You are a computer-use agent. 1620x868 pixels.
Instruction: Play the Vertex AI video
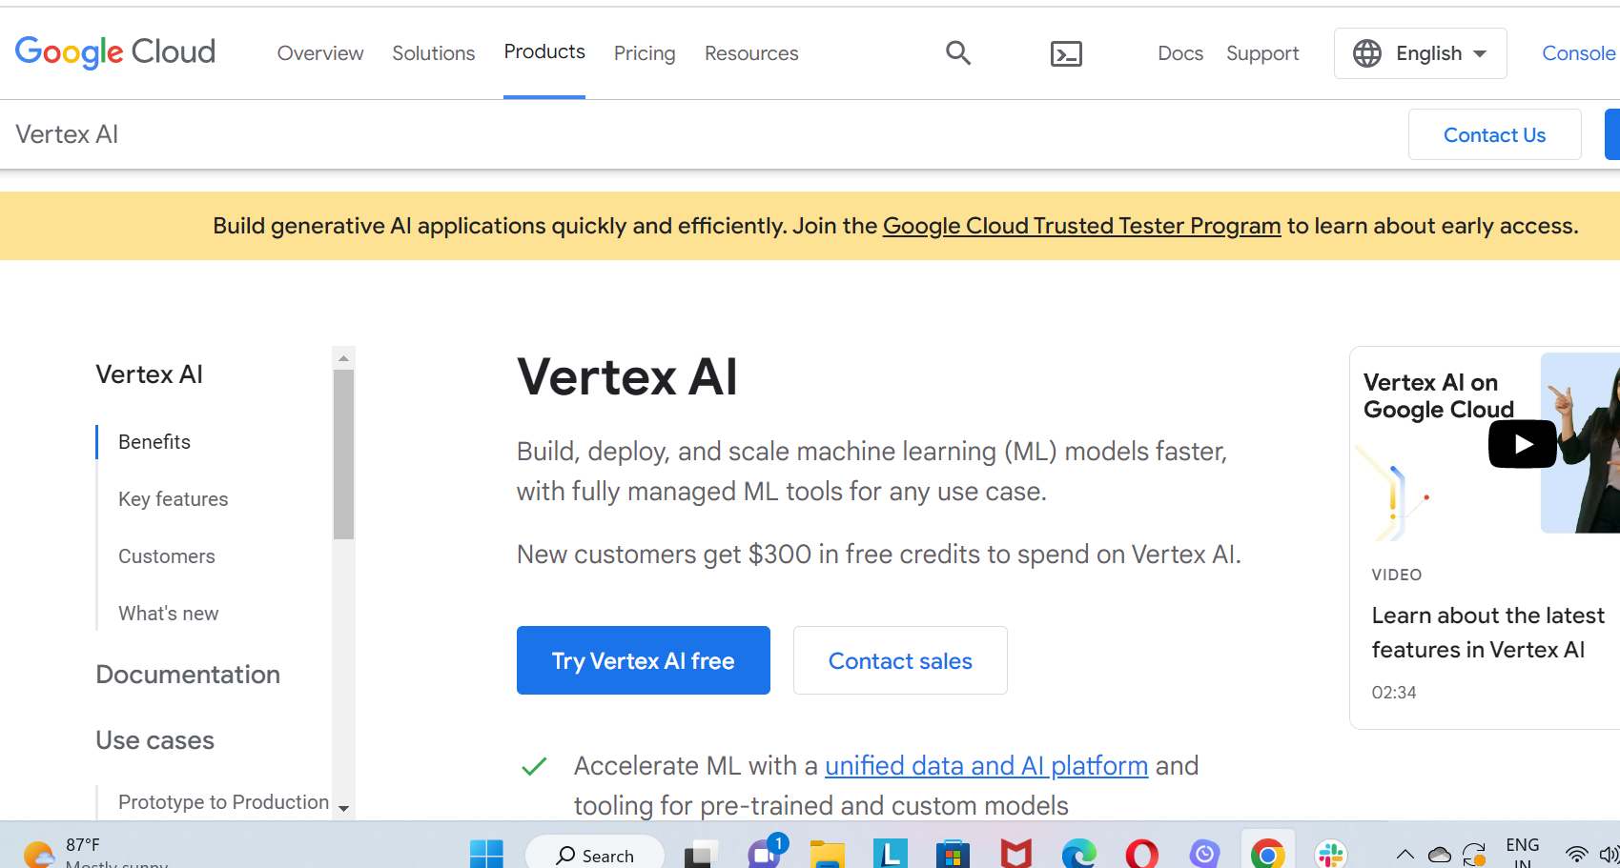pyautogui.click(x=1523, y=444)
